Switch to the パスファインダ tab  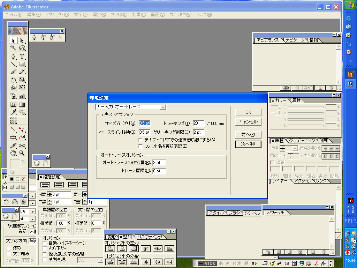(x=149, y=237)
